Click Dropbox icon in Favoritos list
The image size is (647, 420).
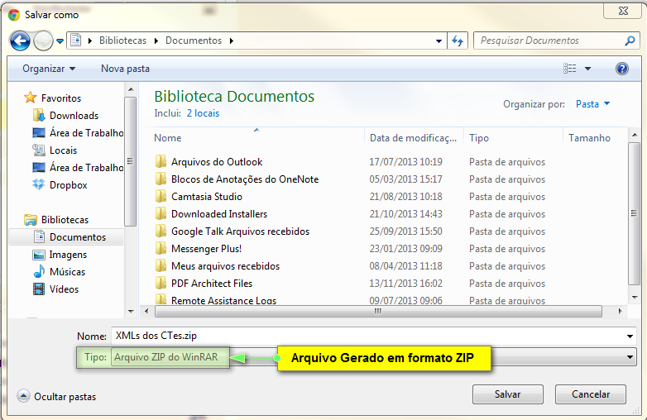tap(39, 184)
